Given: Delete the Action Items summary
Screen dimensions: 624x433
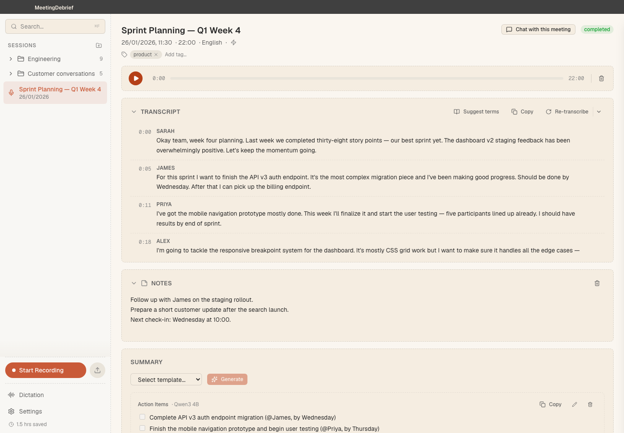Looking at the screenshot, I should [x=590, y=404].
